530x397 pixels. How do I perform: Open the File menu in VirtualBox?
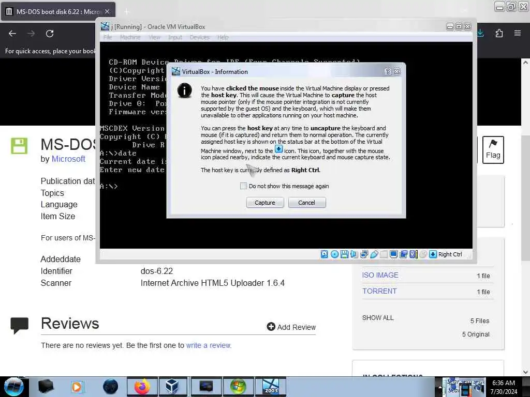(x=108, y=37)
